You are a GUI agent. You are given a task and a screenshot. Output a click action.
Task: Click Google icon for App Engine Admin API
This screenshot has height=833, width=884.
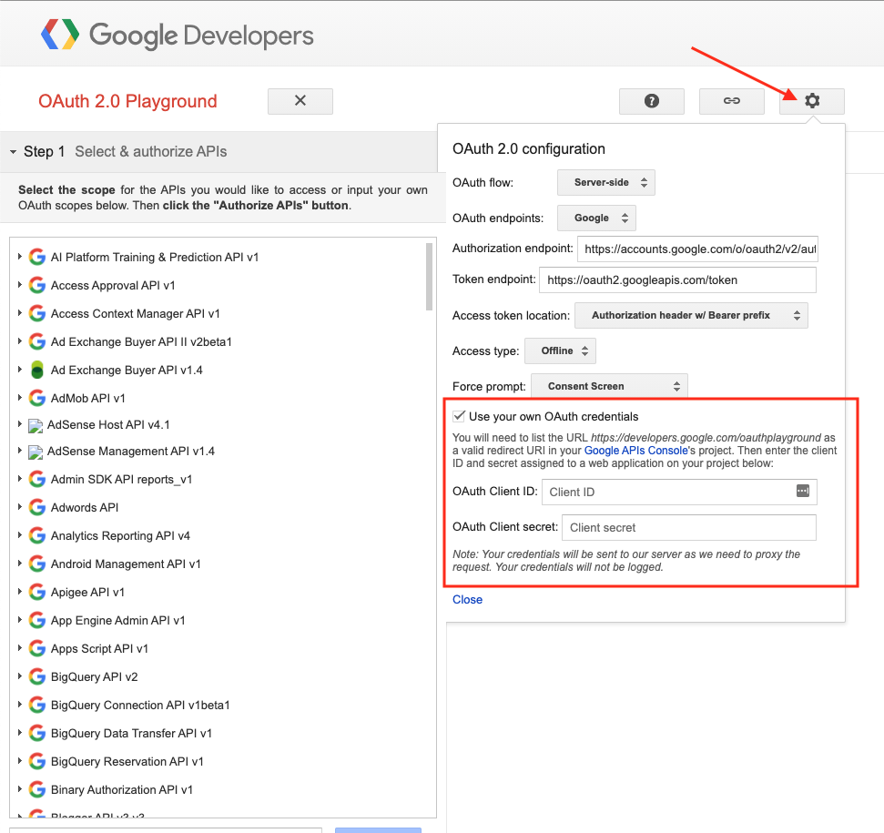click(x=37, y=620)
